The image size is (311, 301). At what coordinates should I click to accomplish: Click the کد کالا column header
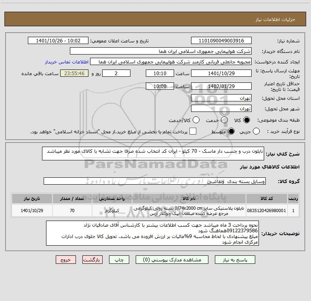(x=267, y=198)
